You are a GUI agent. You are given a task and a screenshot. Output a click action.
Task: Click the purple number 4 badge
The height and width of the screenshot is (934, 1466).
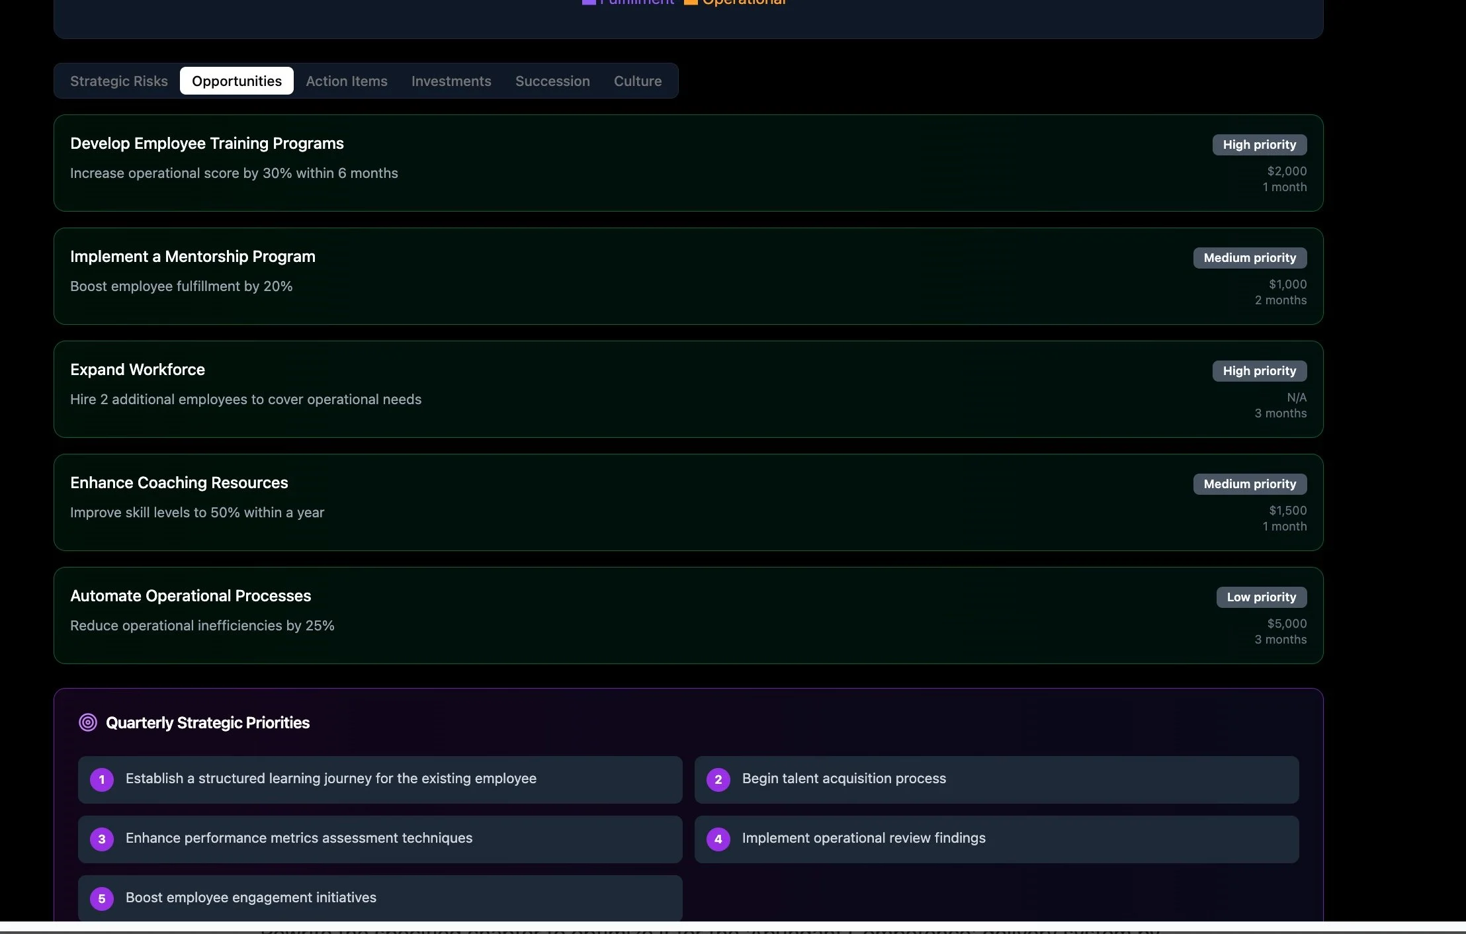click(x=718, y=839)
